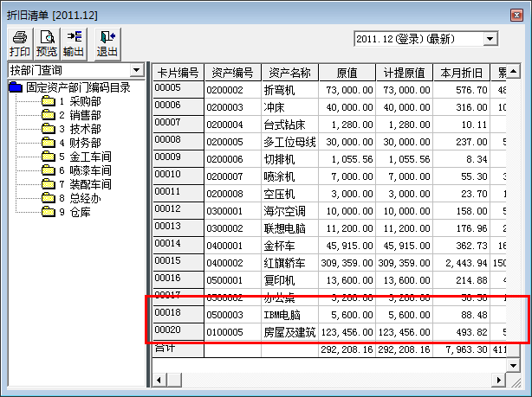Click original value cell 45,915.00 under 原值
The image size is (532, 397).
pyautogui.click(x=347, y=246)
